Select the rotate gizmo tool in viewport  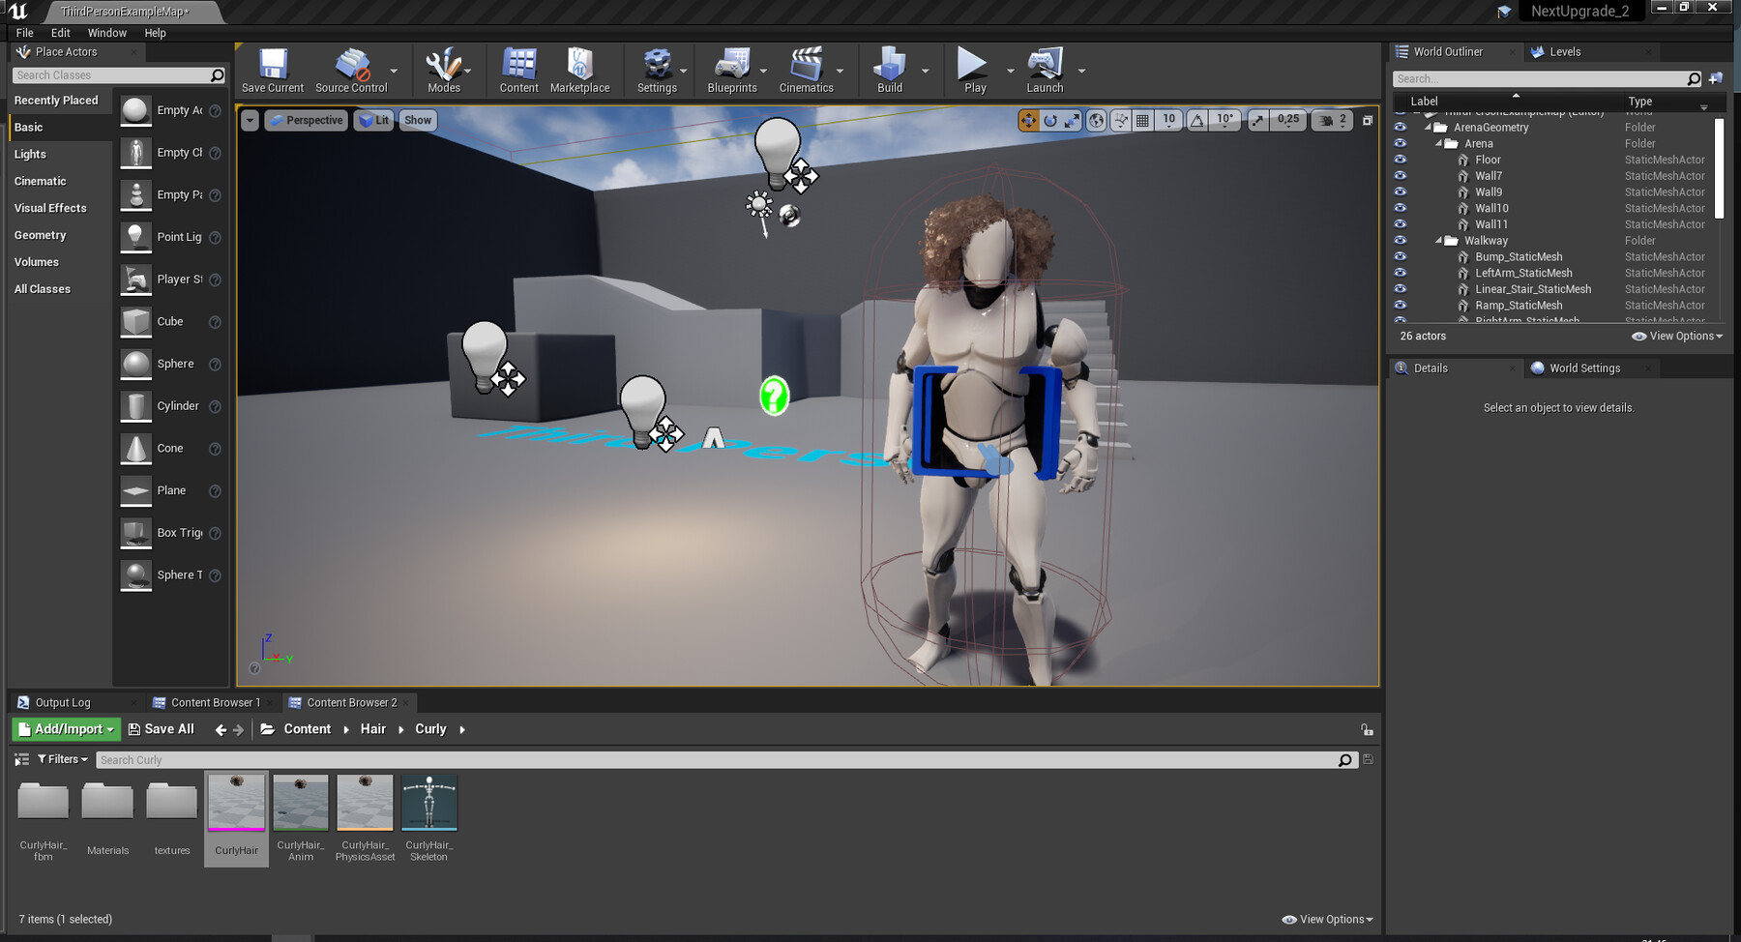point(1050,120)
